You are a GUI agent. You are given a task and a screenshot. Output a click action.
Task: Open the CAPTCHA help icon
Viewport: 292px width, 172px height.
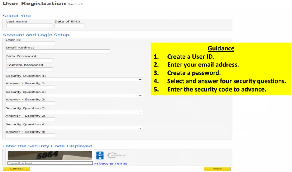click(100, 158)
